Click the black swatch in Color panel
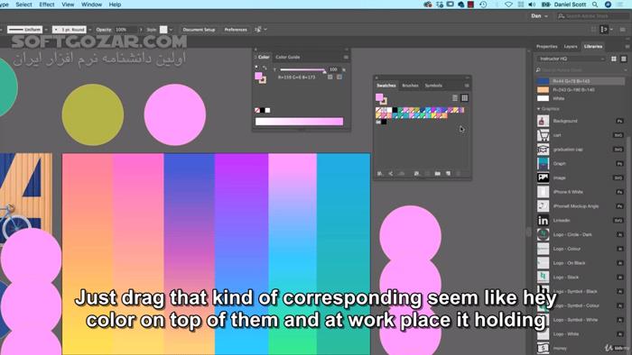The width and height of the screenshot is (632, 355). tap(263, 110)
